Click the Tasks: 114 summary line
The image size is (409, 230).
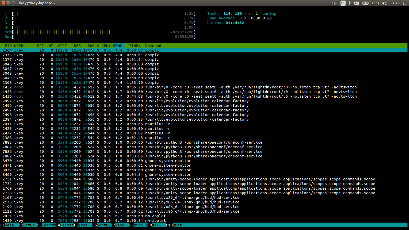(x=242, y=14)
